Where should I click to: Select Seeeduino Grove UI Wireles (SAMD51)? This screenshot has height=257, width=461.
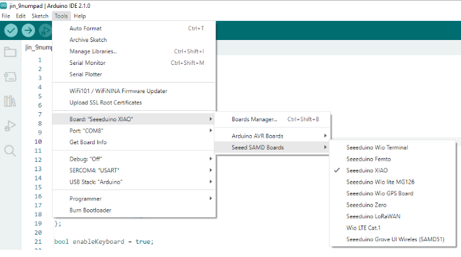click(x=393, y=239)
